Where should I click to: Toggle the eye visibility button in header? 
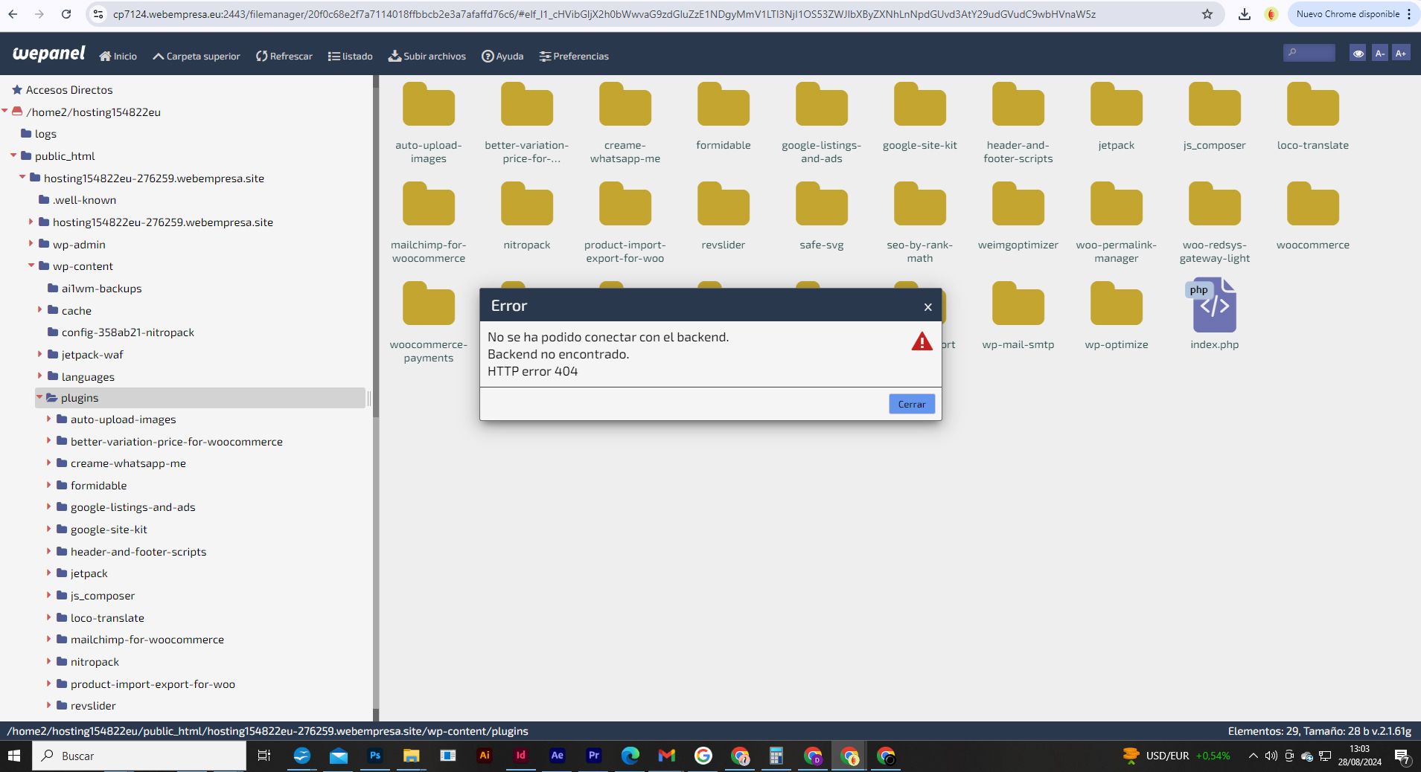[x=1358, y=53]
